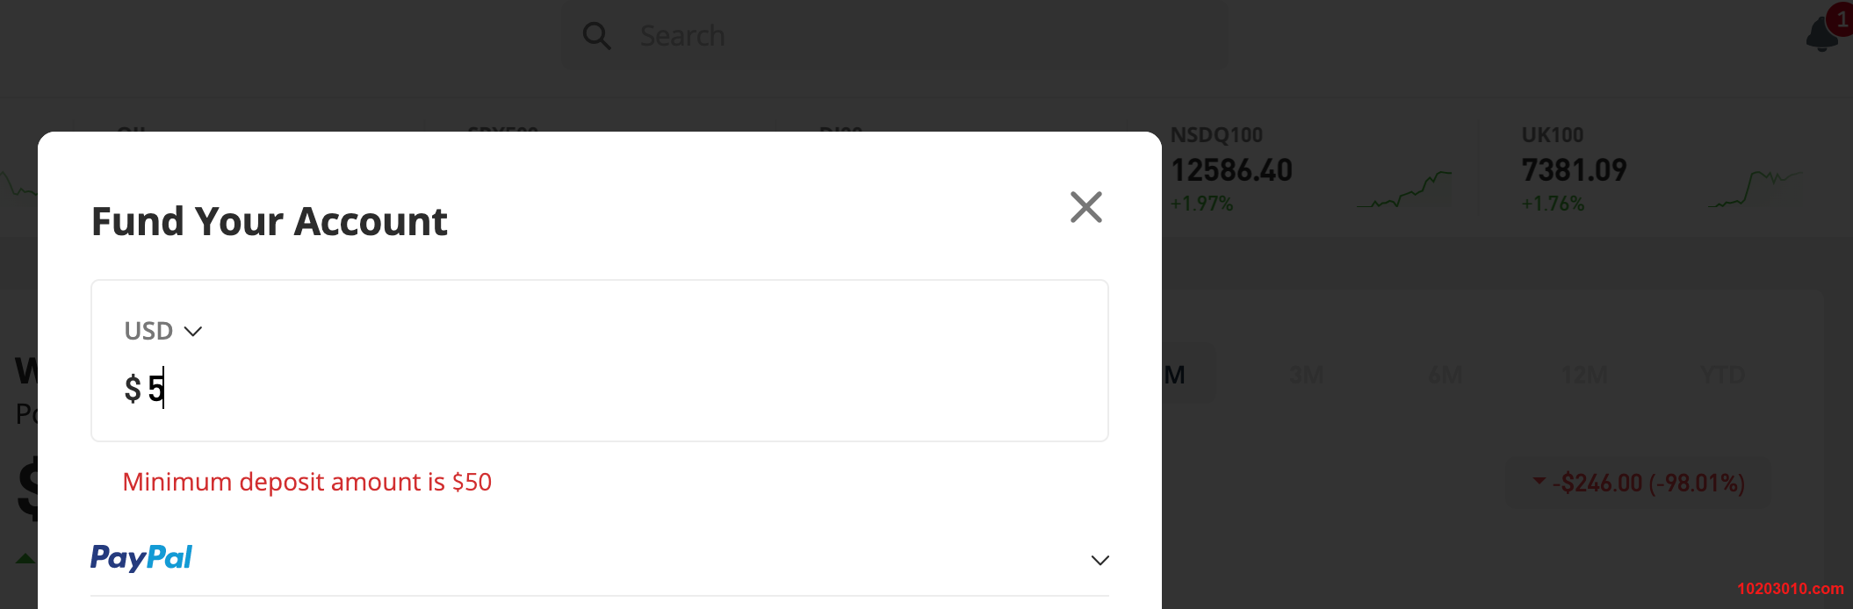Expand the PayPal payment method chevron
Image resolution: width=1853 pixels, height=609 pixels.
1100,560
